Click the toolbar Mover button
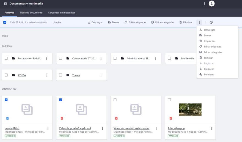 [x=114, y=22]
